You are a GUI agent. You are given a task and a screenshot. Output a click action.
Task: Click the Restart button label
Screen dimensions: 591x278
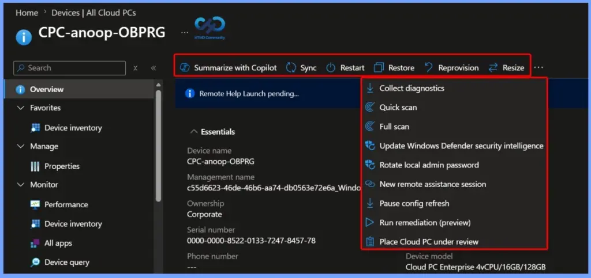[353, 68]
